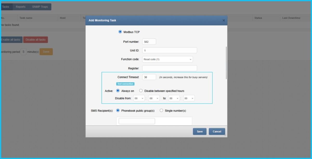Focus the Register input field
Image resolution: width=312 pixels, height=159 pixels.
pyautogui.click(x=170, y=68)
